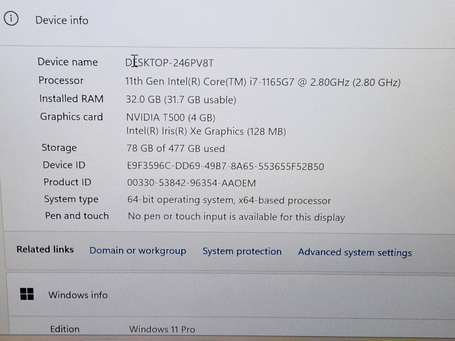Select the Device ID value E9F3596C-DD69
Image resolution: width=455 pixels, height=341 pixels.
[226, 166]
